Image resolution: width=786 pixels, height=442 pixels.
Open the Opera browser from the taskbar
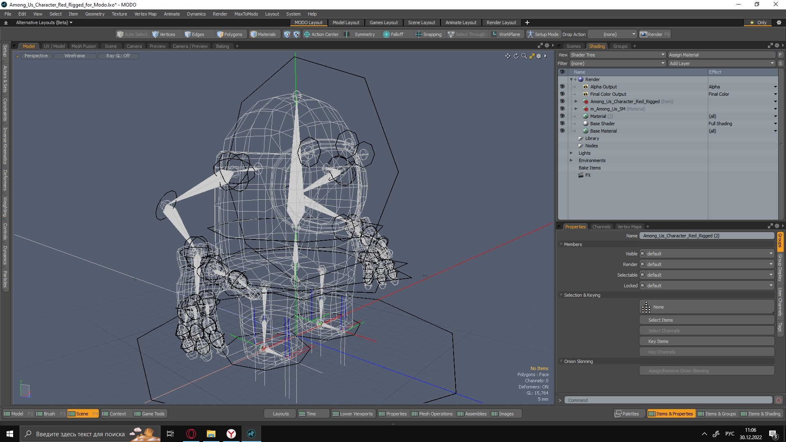pyautogui.click(x=191, y=434)
